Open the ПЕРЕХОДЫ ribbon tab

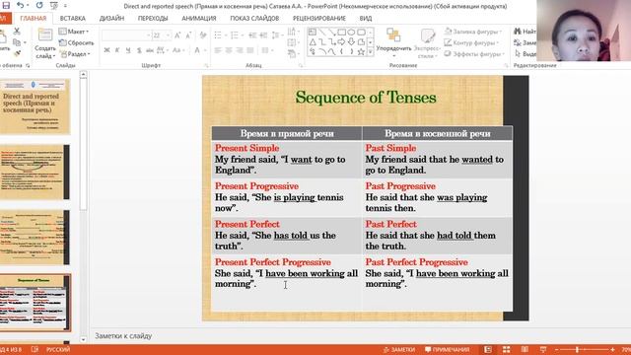pyautogui.click(x=153, y=18)
